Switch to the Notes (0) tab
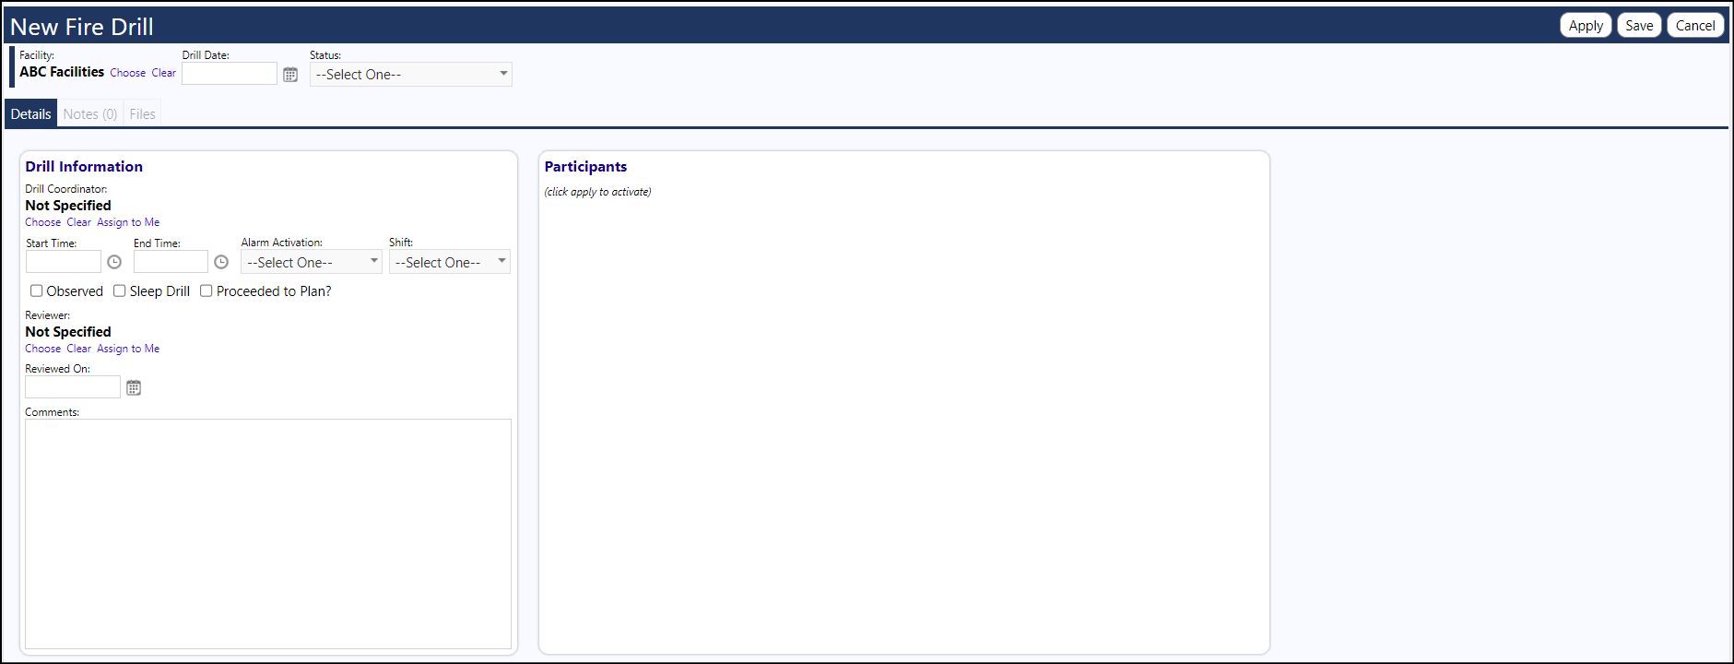The image size is (1734, 664). (x=90, y=114)
